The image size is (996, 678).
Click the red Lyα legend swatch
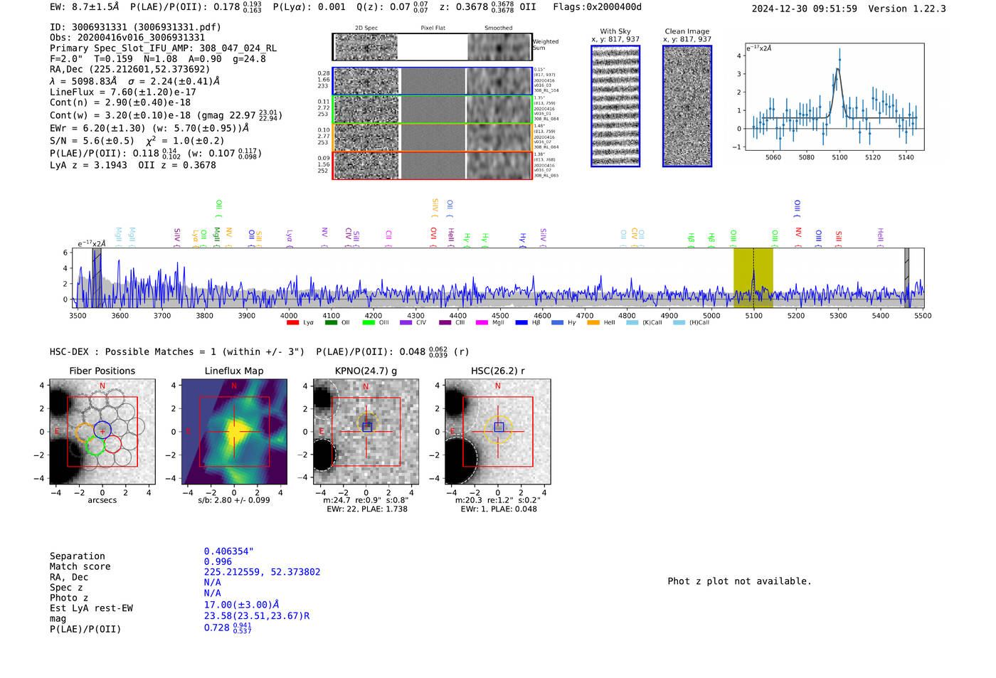[292, 323]
